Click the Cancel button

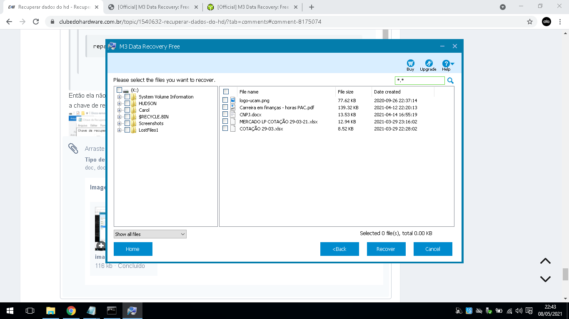433,249
